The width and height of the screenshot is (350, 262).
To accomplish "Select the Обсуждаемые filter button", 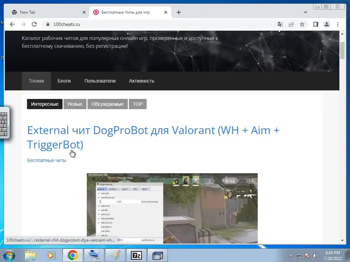I will click(108, 104).
